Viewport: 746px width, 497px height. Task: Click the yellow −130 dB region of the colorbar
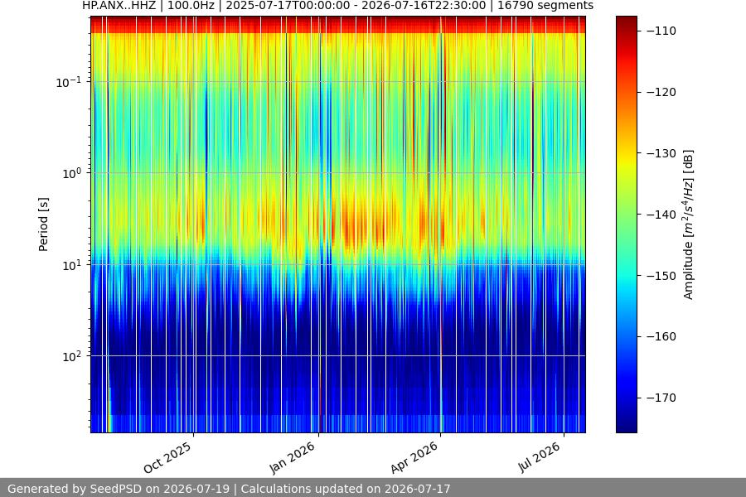(x=626, y=153)
